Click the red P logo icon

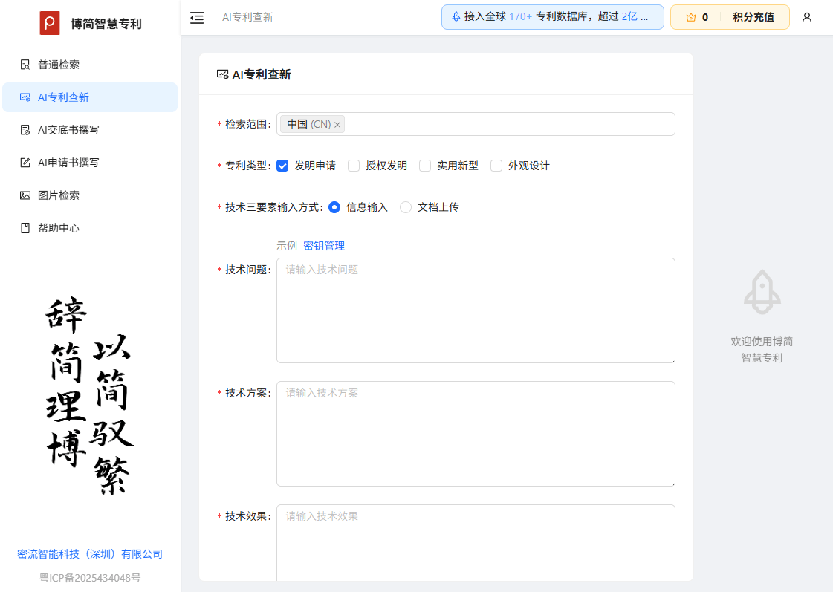point(49,23)
